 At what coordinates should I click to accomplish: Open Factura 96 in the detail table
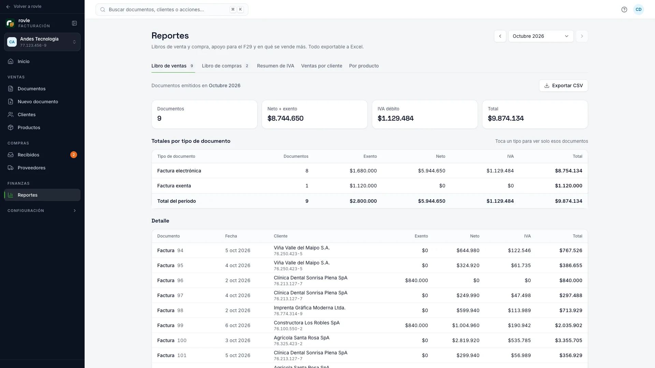pyautogui.click(x=370, y=280)
